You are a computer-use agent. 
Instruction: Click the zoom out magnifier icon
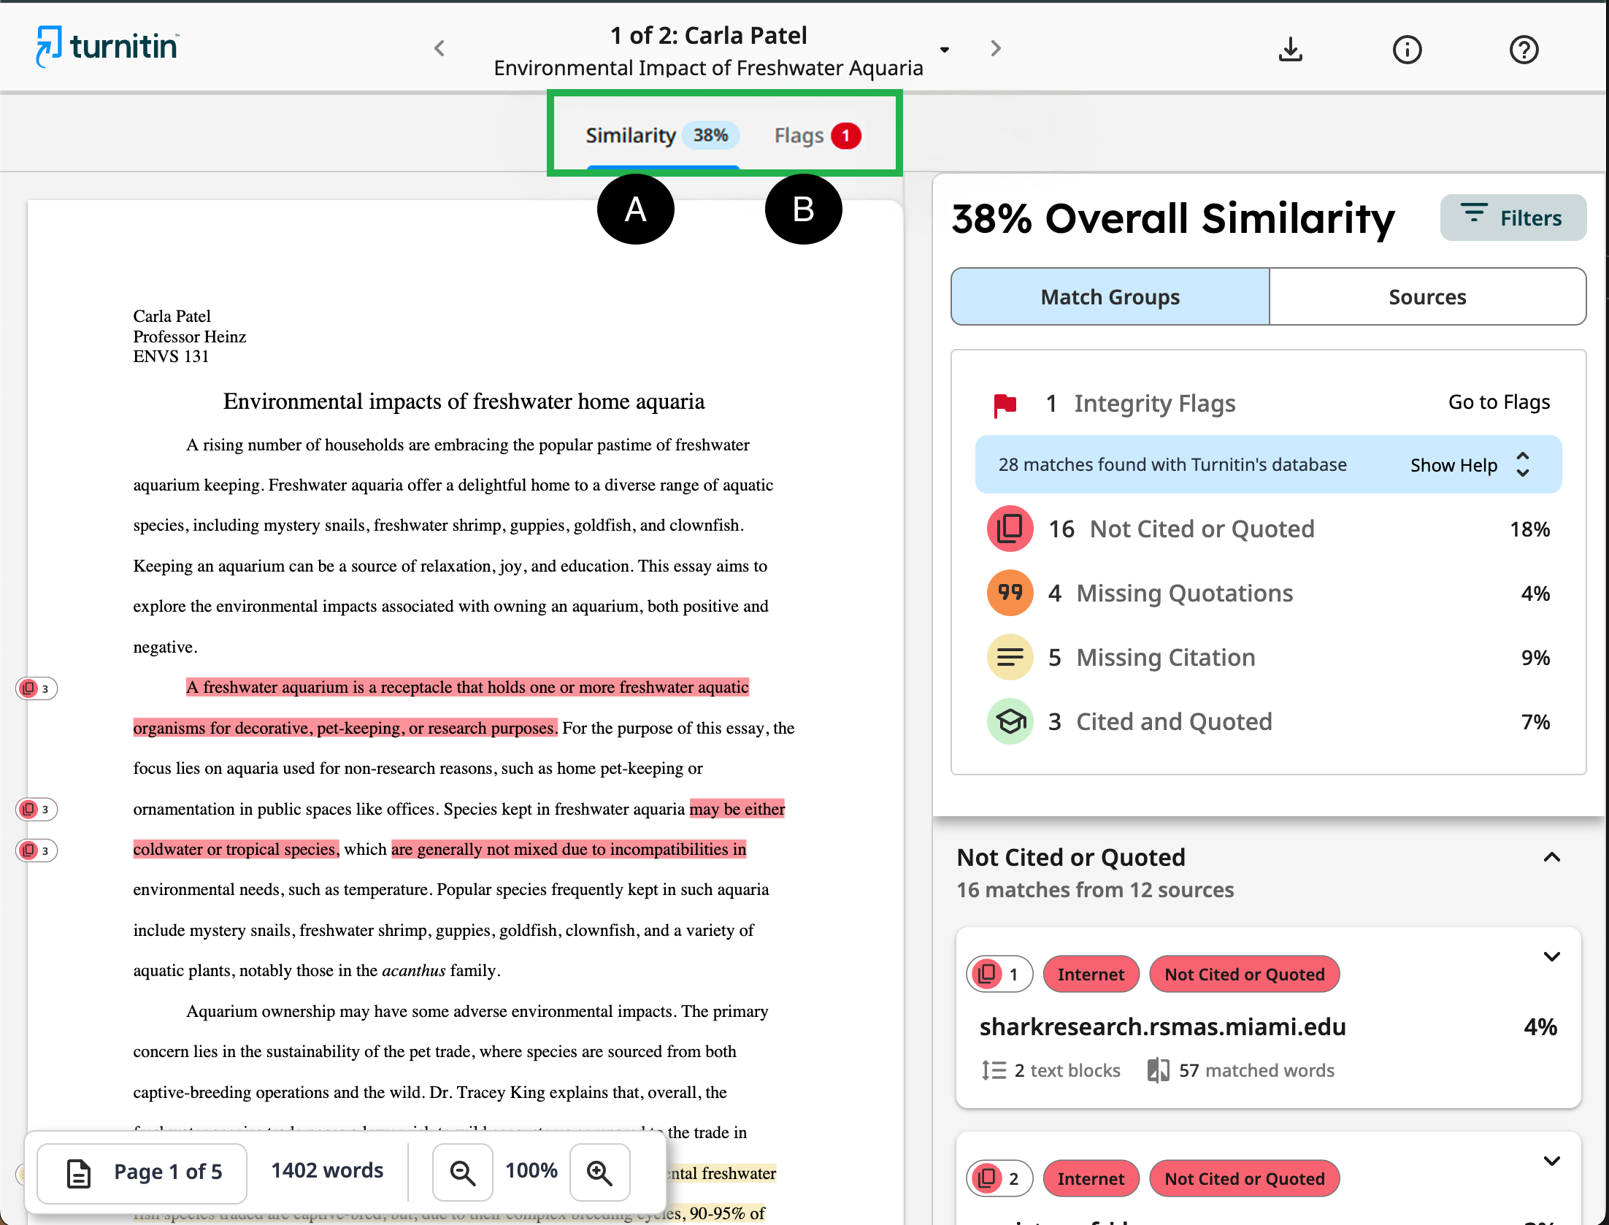click(x=462, y=1172)
